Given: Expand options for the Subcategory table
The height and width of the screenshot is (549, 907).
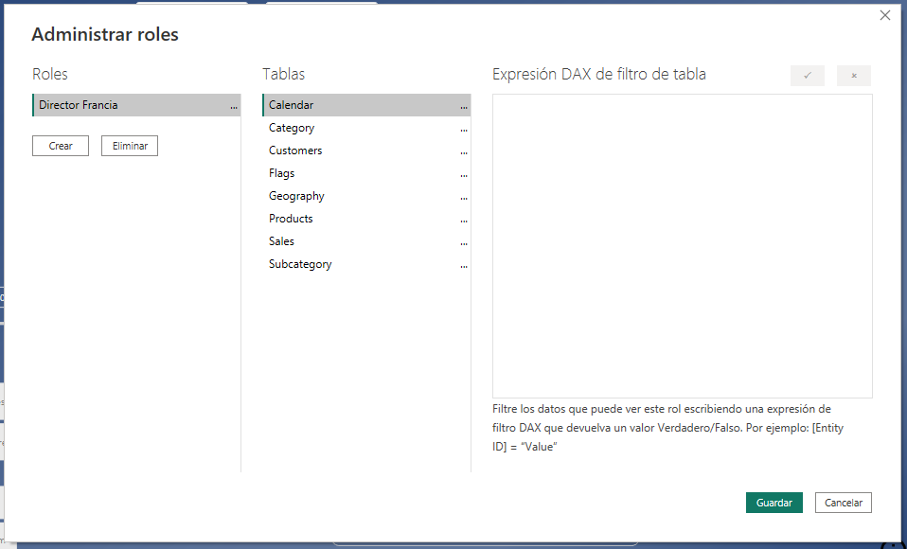Looking at the screenshot, I should [464, 265].
